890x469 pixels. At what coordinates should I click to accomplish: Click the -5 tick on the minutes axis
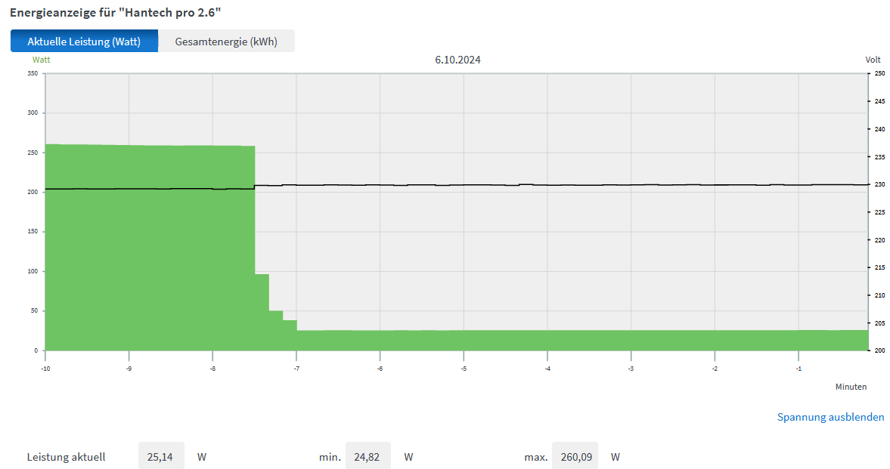(464, 369)
